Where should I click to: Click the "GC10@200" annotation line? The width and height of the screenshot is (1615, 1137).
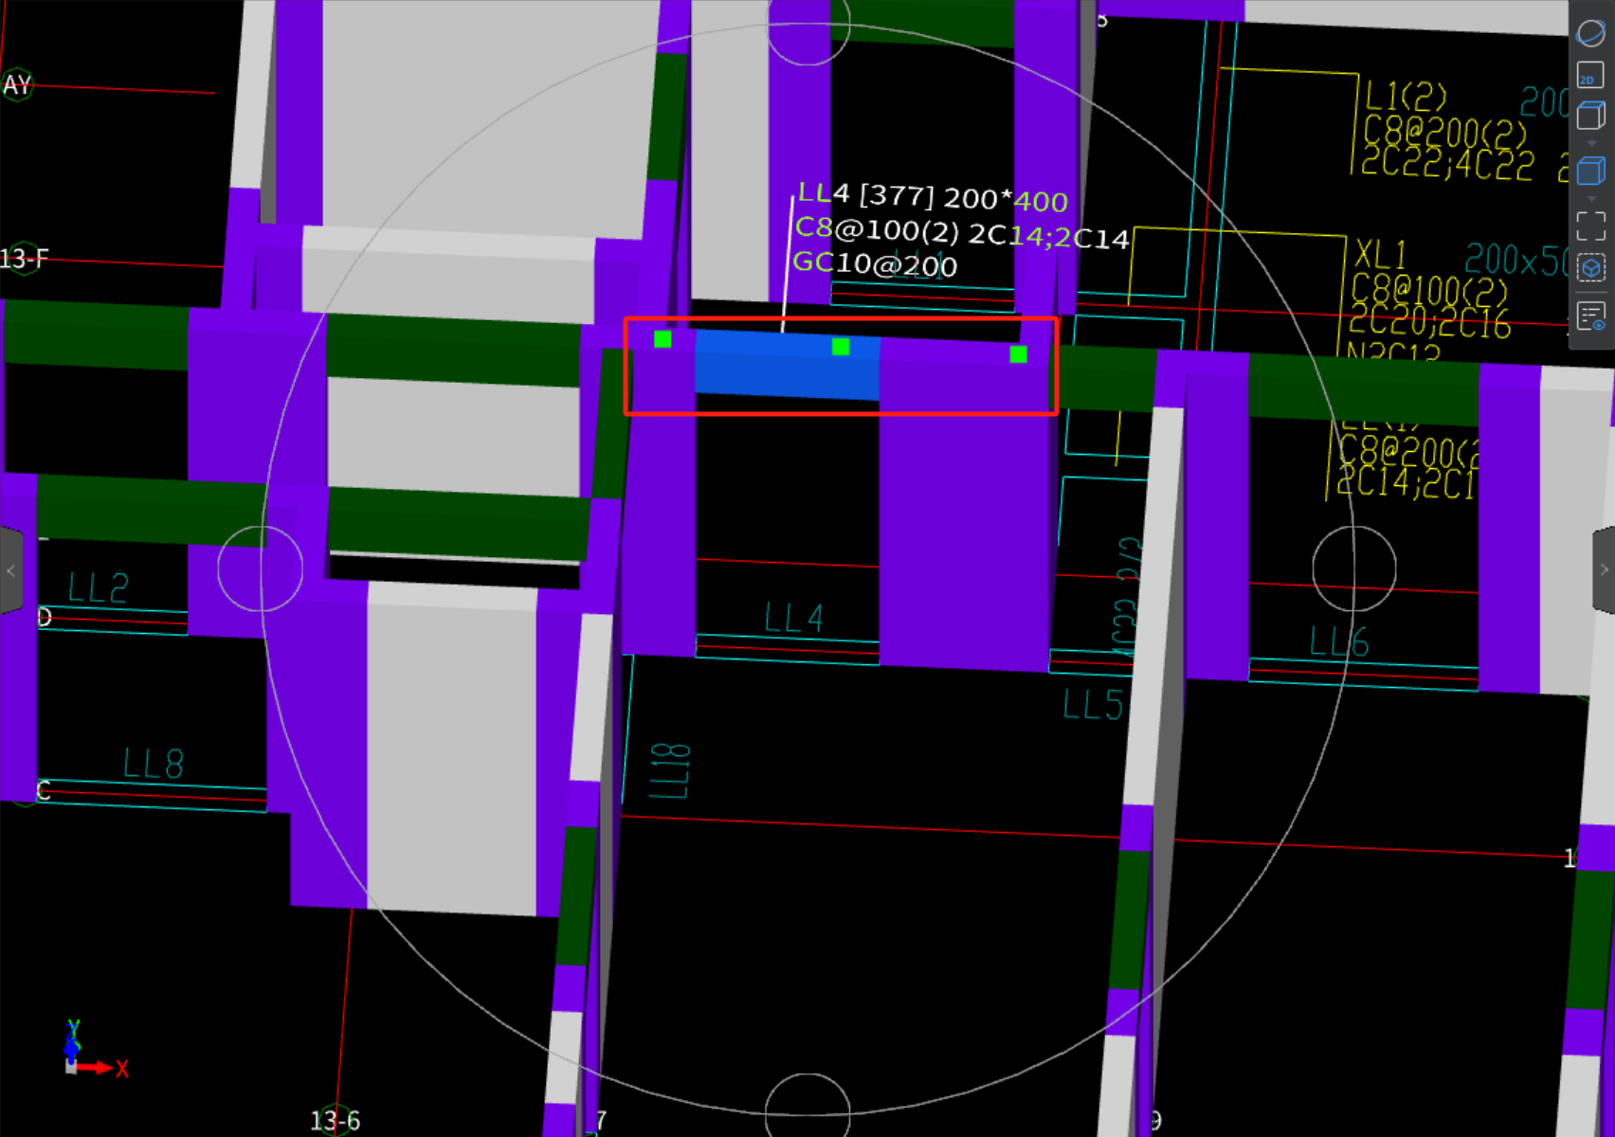pos(875,264)
